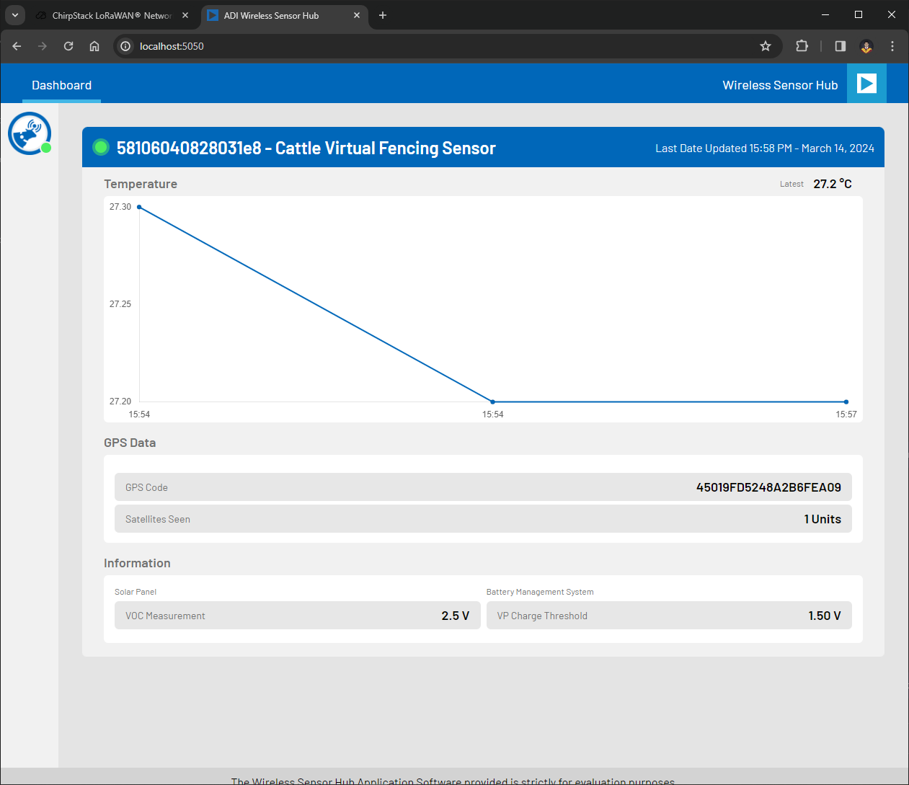The height and width of the screenshot is (785, 909).
Task: Open the browser profile avatar icon
Action: [866, 46]
